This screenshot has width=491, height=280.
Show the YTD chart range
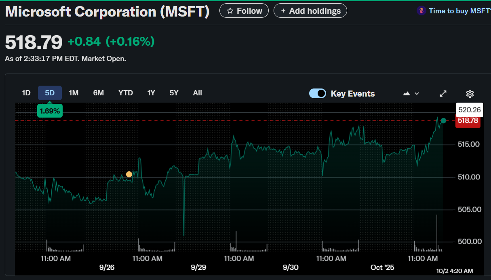pyautogui.click(x=126, y=93)
